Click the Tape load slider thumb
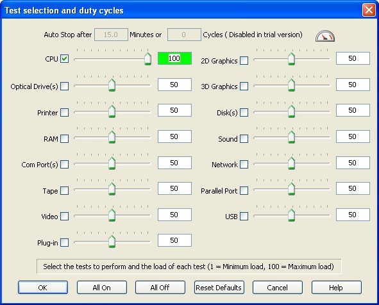Viewport: 379px width, 305px height. [112, 189]
